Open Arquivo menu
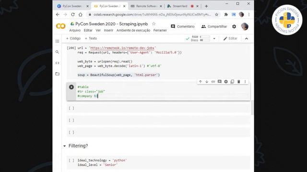The width and height of the screenshot is (307, 172). (x=75, y=31)
